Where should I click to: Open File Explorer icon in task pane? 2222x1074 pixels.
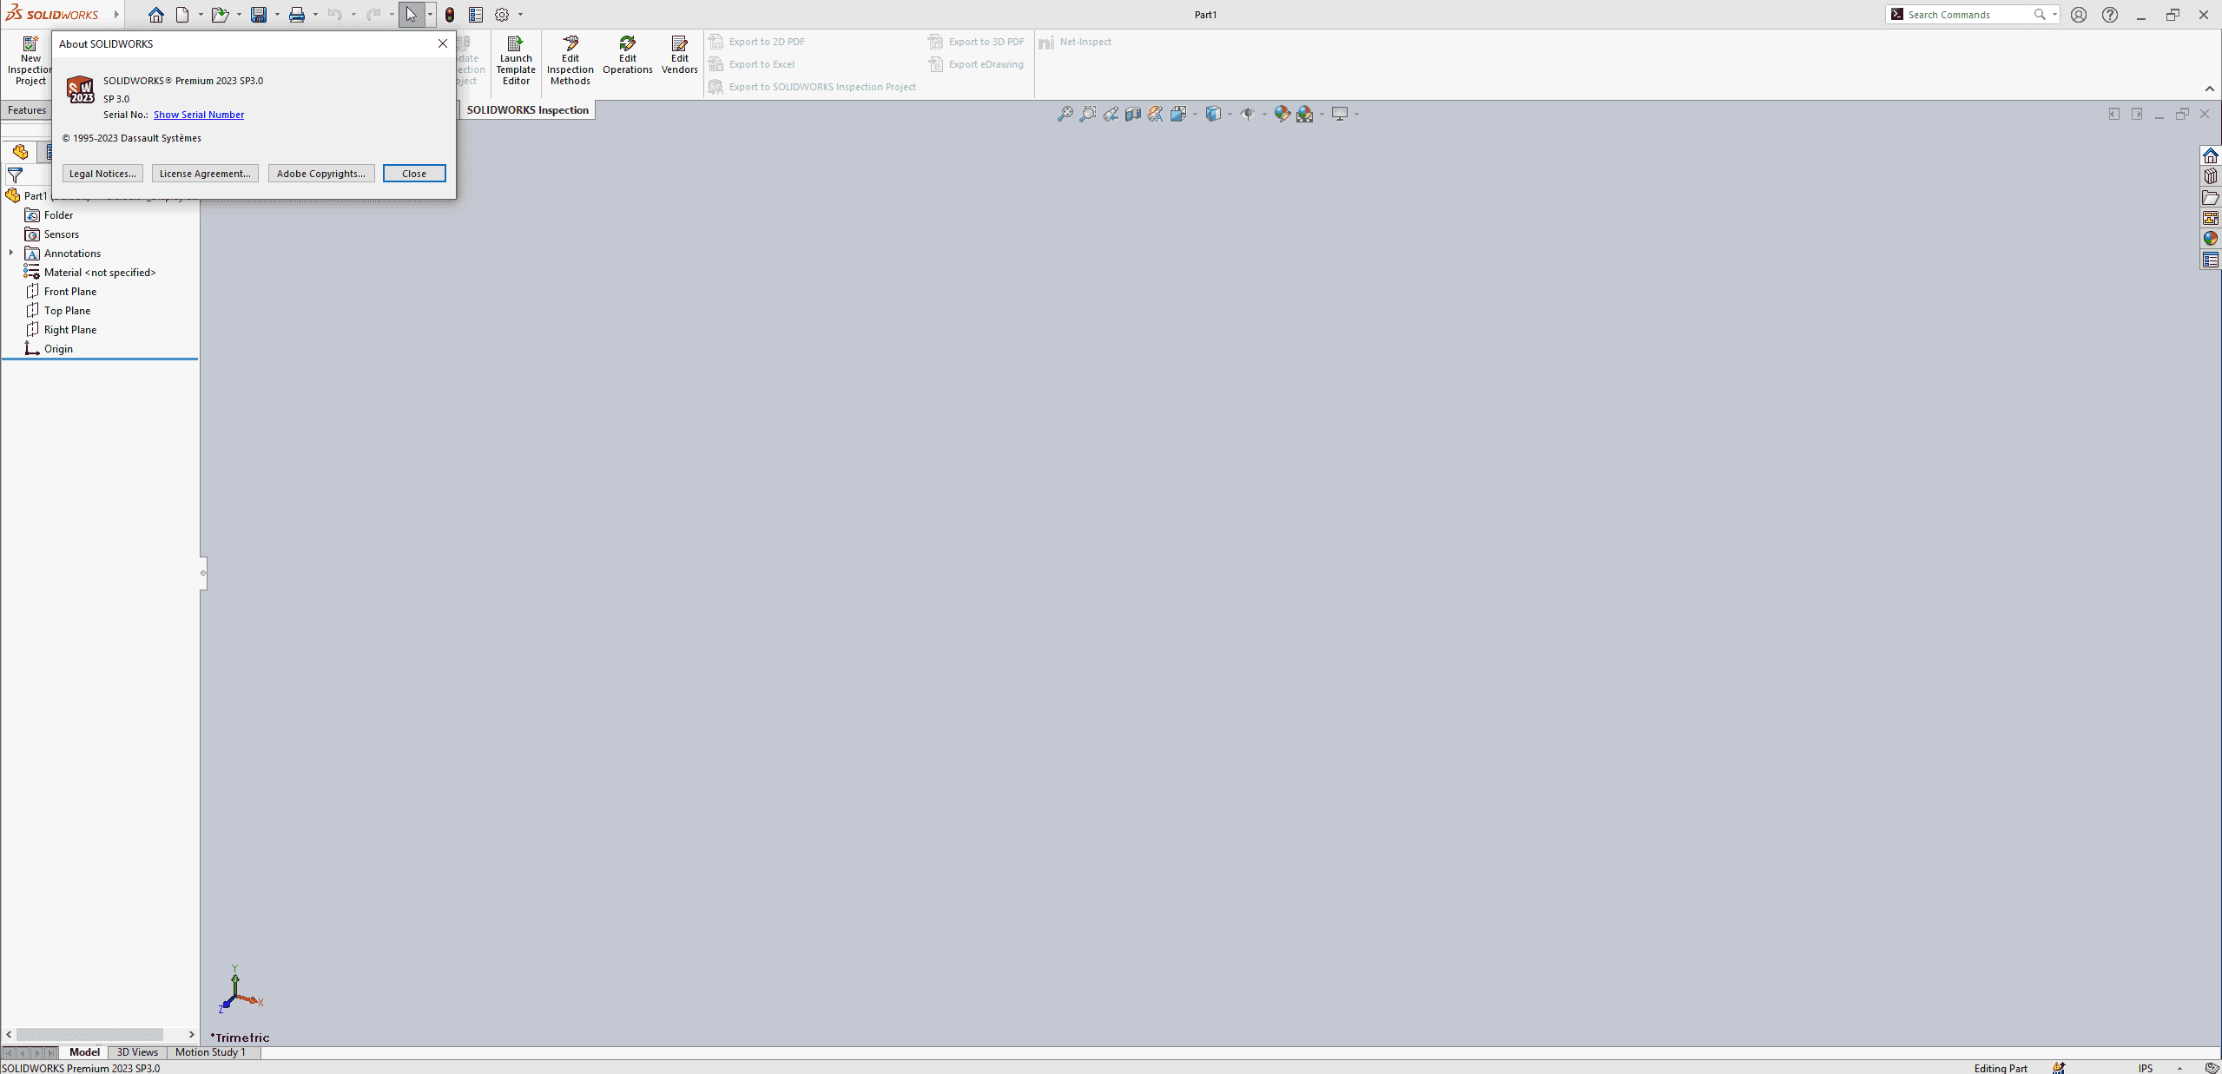[2211, 198]
